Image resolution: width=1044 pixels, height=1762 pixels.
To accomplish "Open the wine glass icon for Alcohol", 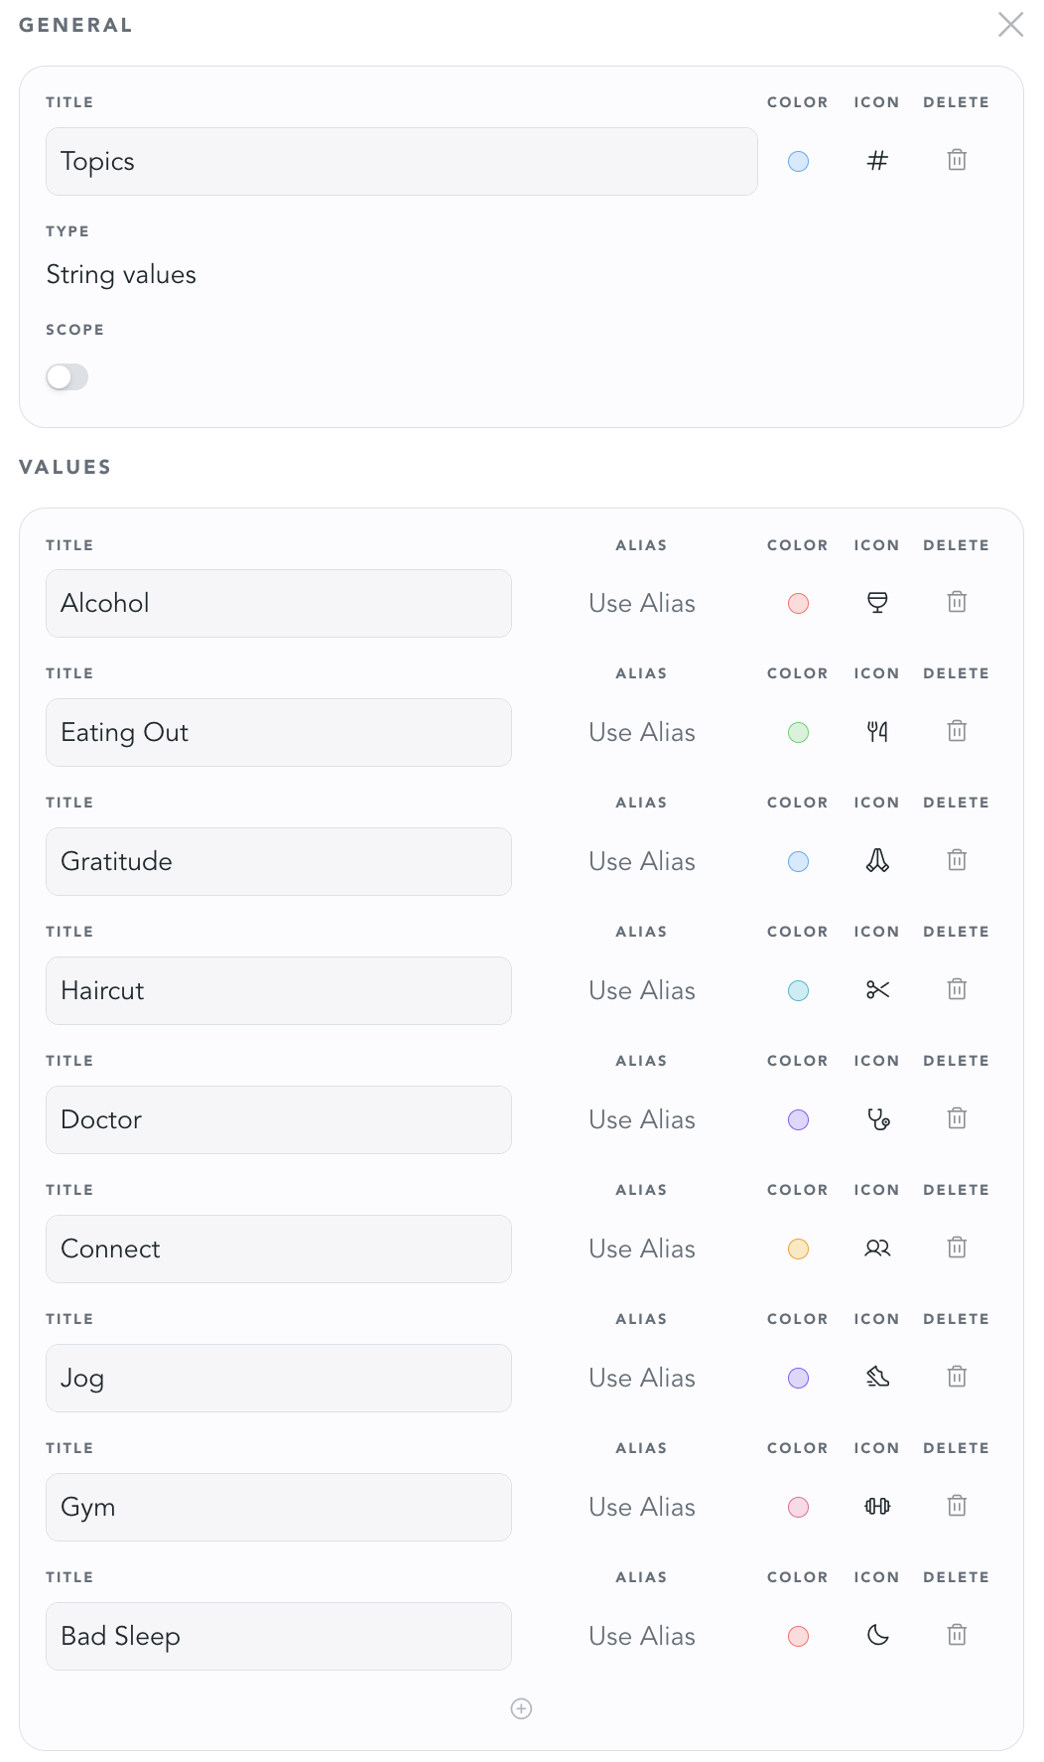I will click(877, 603).
